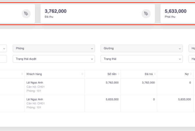Click Lê Ngọc Anh in the second row
This screenshot has height=131, width=195.
34,99
